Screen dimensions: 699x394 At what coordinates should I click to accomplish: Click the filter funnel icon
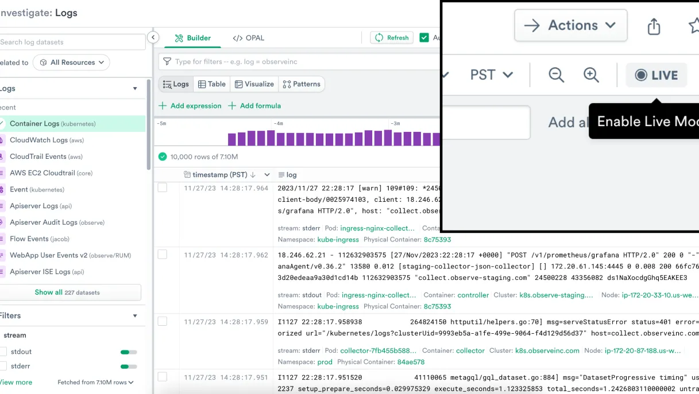tap(167, 61)
